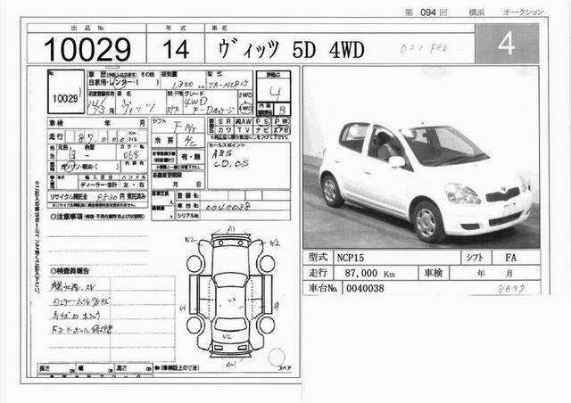571x403 pixels.
Task: Select the model year 14 field
Action: (176, 49)
